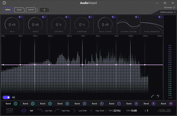Select the Bell filter shape icon
This screenshot has width=177, height=116.
(x=24, y=111)
